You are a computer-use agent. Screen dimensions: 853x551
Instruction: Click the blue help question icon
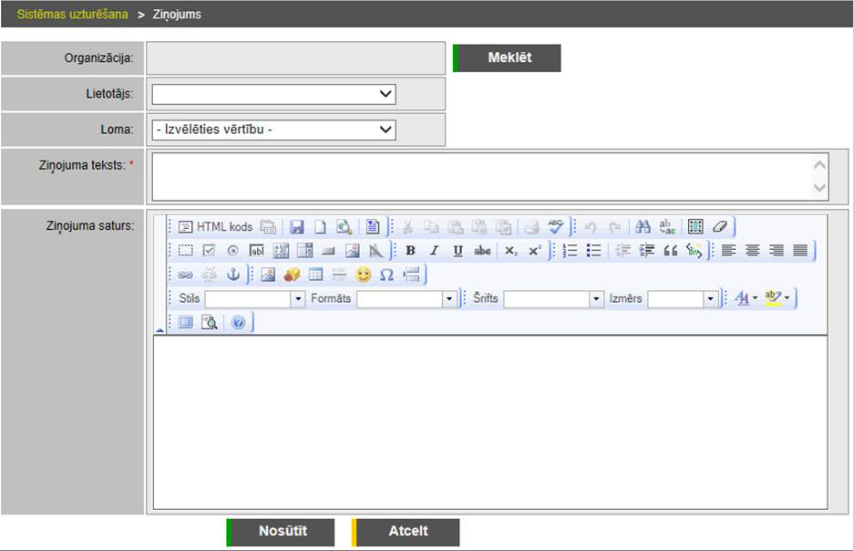[x=238, y=322]
